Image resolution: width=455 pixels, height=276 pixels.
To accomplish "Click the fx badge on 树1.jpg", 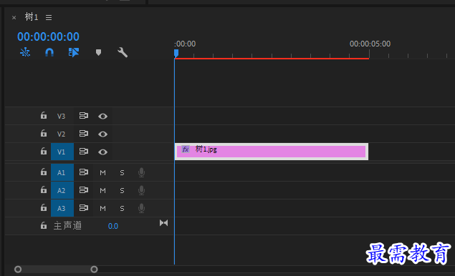I will 186,149.
